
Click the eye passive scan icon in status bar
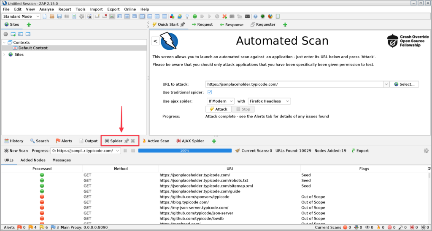(x=367, y=228)
